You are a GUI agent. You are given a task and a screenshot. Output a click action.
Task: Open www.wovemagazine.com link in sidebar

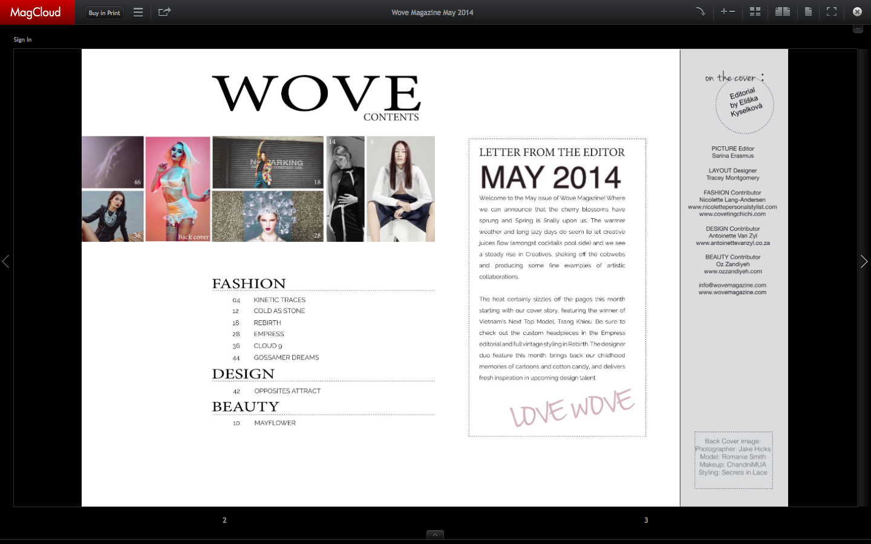pos(732,293)
